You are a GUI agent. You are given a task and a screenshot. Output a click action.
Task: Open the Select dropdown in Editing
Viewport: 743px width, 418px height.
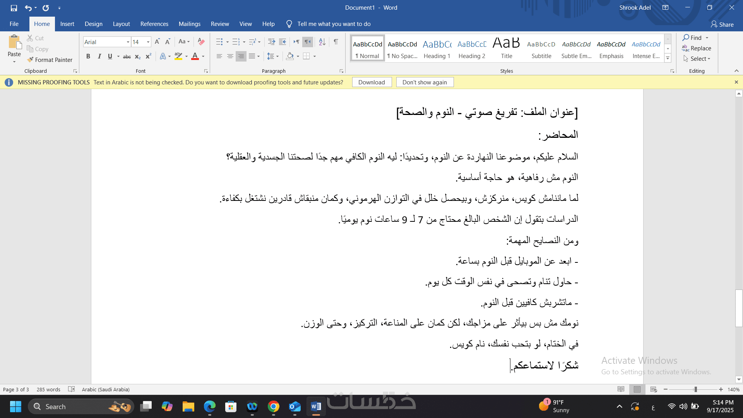pos(697,59)
